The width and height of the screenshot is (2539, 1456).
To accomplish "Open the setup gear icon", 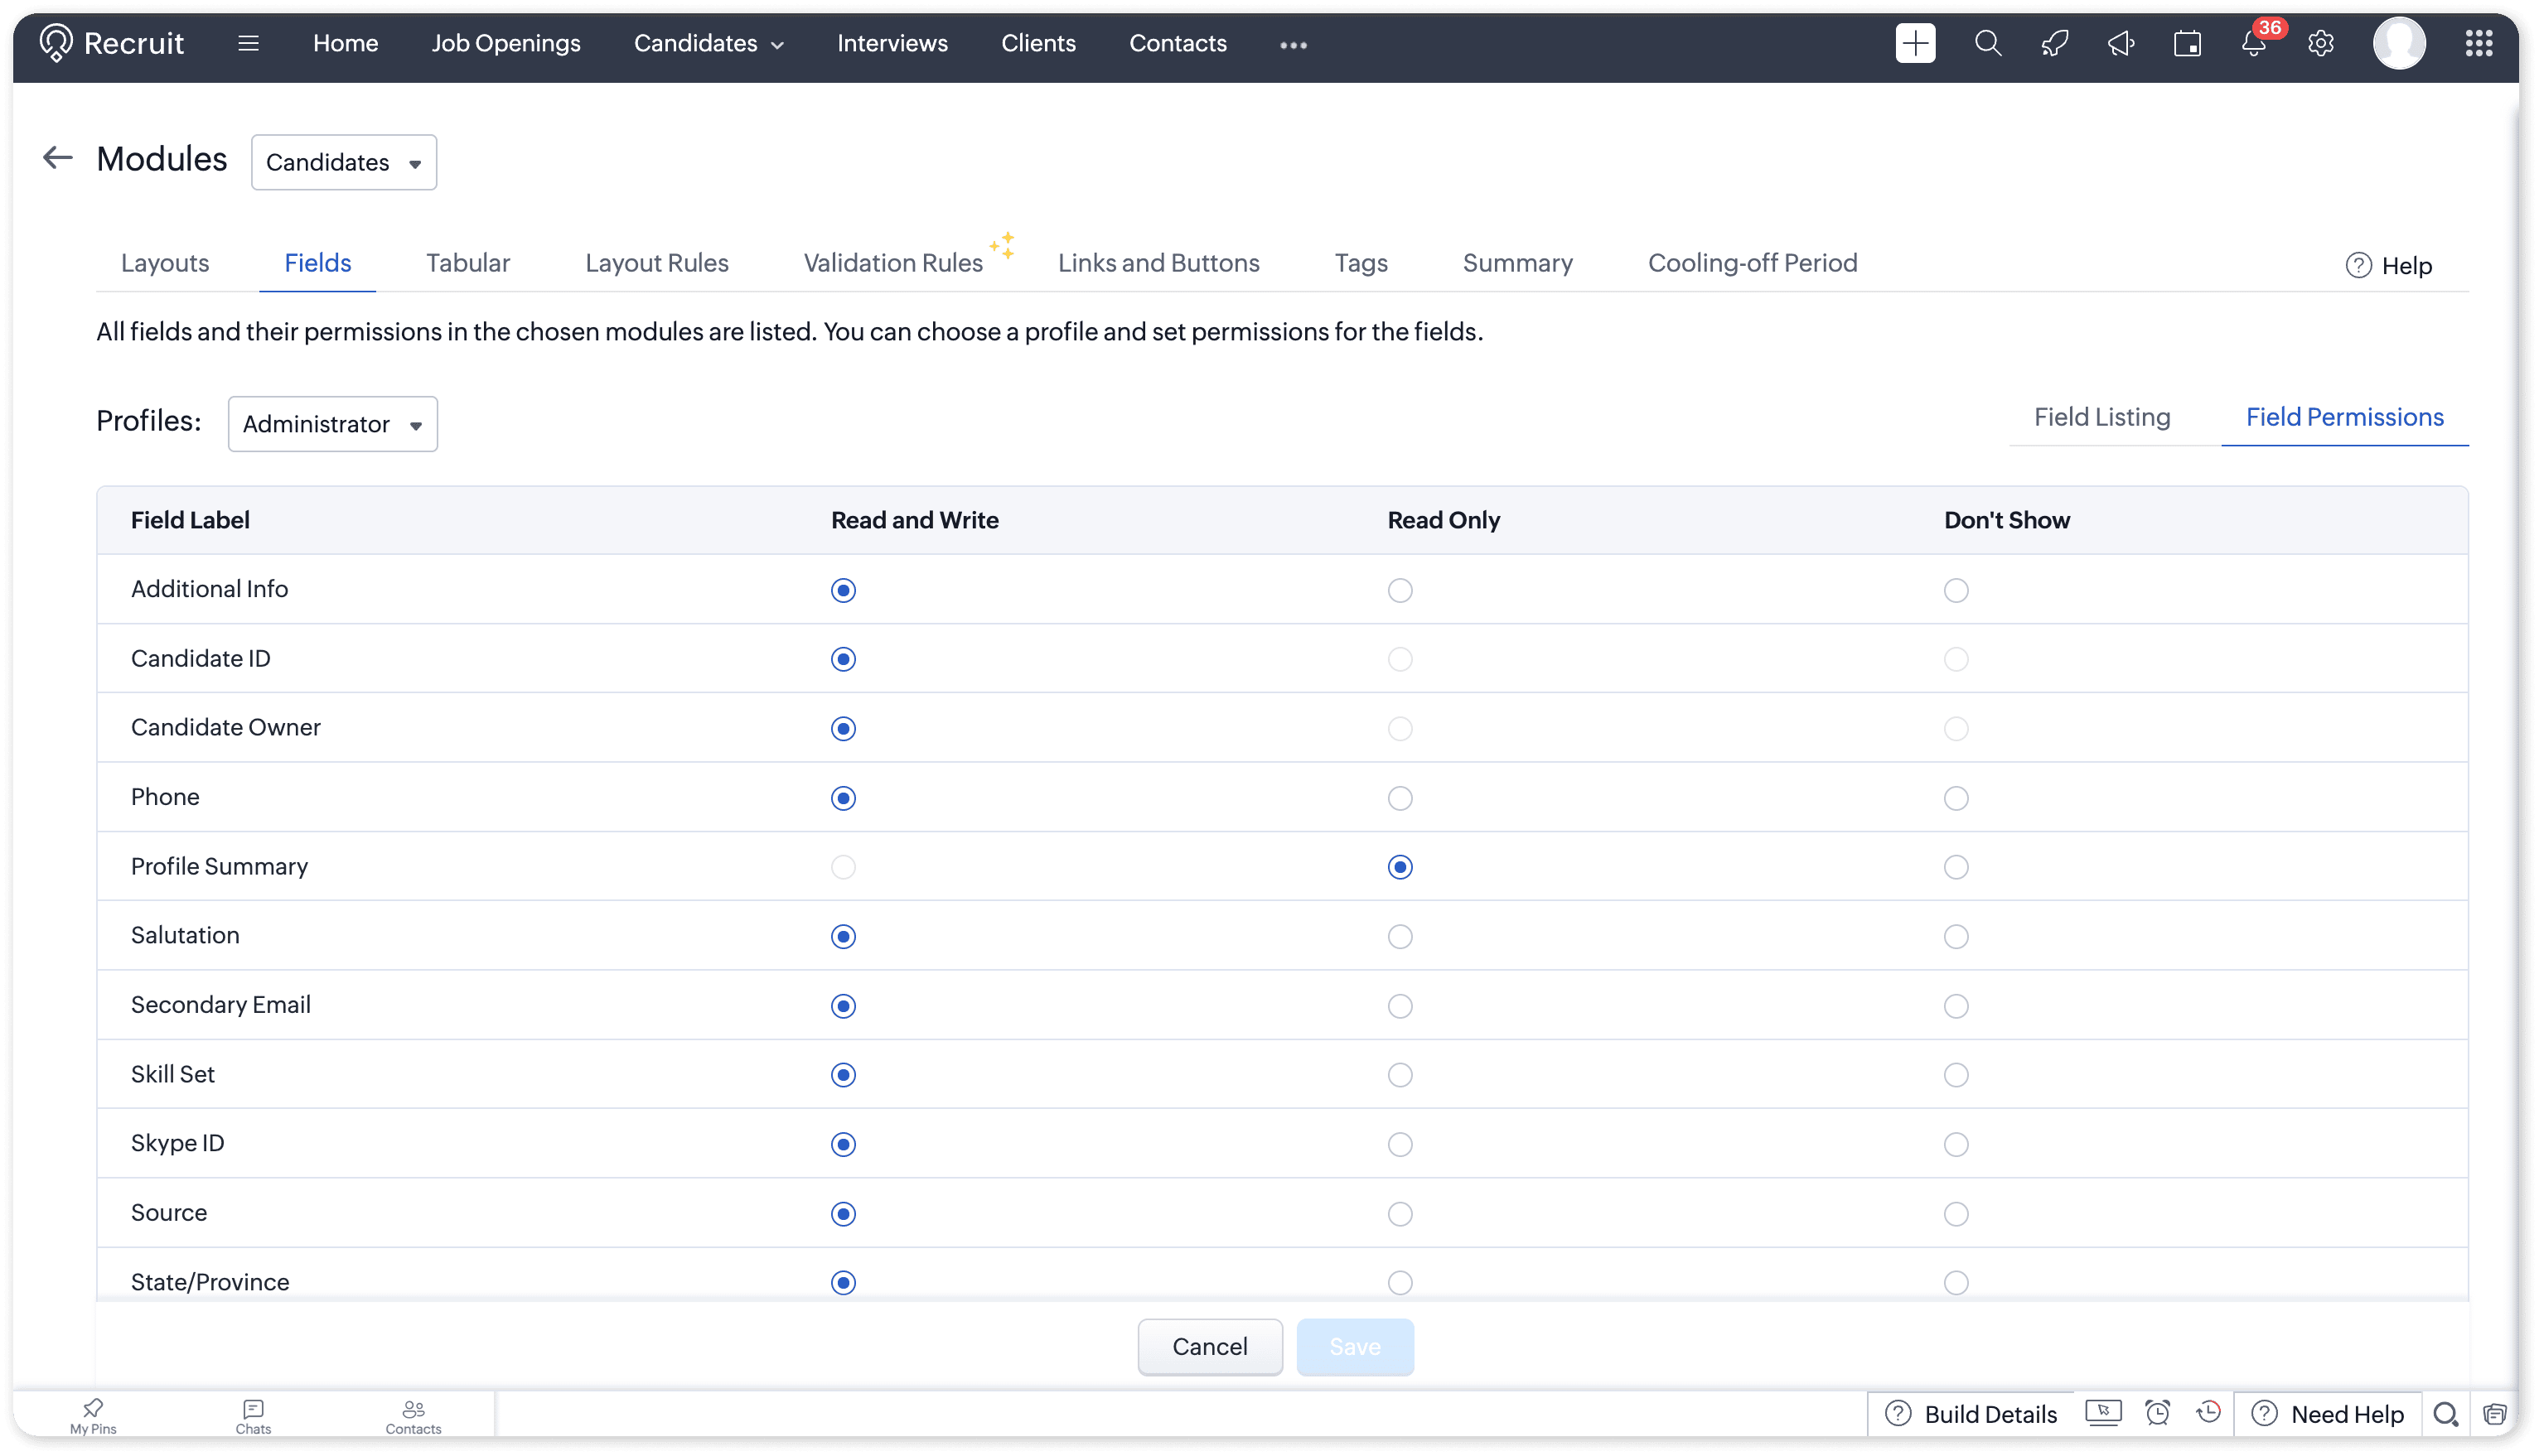I will tap(2320, 44).
